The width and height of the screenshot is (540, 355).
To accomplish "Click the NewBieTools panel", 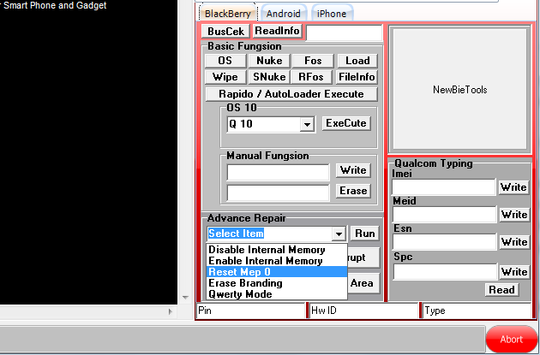I will (459, 90).
